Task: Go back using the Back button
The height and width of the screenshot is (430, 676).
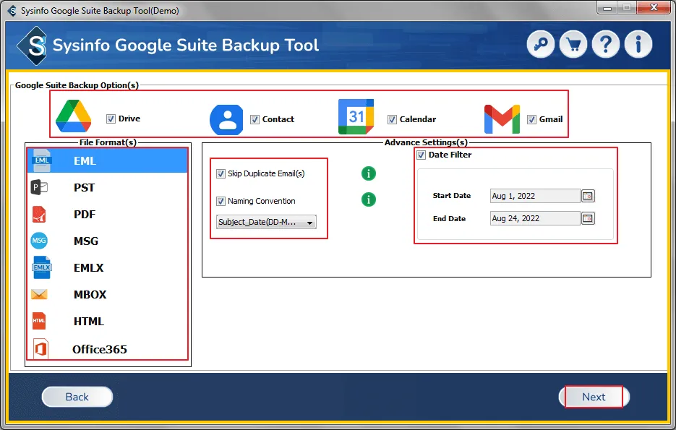Action: tap(77, 397)
